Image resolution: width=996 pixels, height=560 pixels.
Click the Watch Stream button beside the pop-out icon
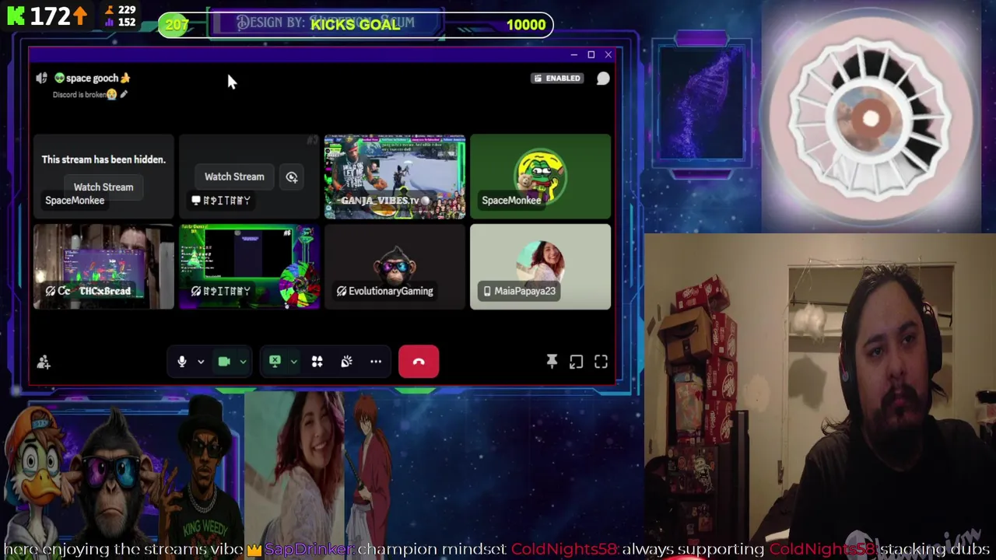click(234, 177)
